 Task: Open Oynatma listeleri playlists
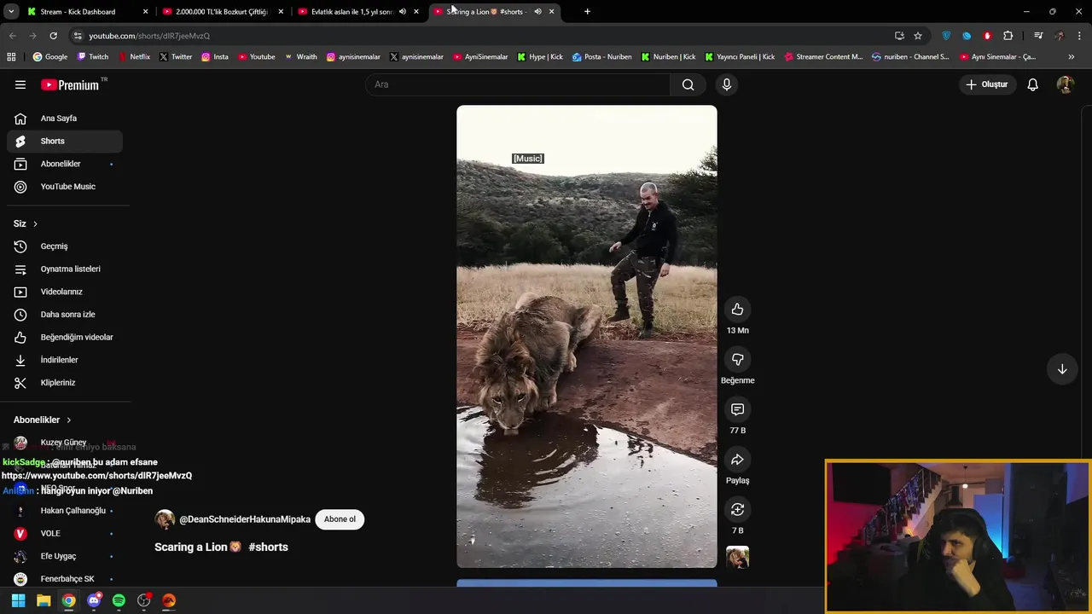65,269
